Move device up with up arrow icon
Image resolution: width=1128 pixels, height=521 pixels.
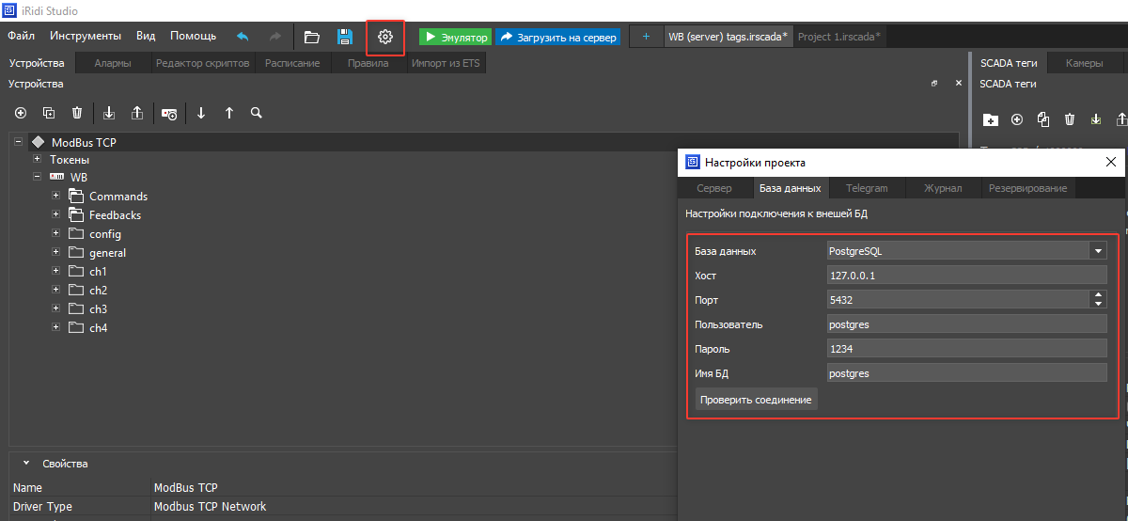point(229,113)
